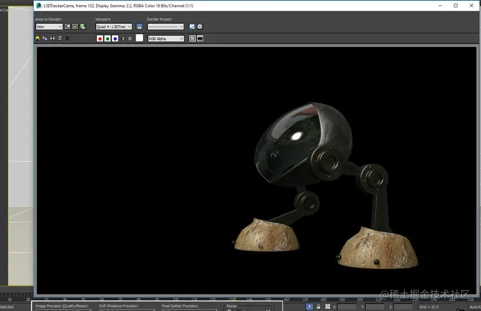Screen dimensions: 481x311
Task: Open the Environment and Effects dialog icon
Action: tap(200, 27)
